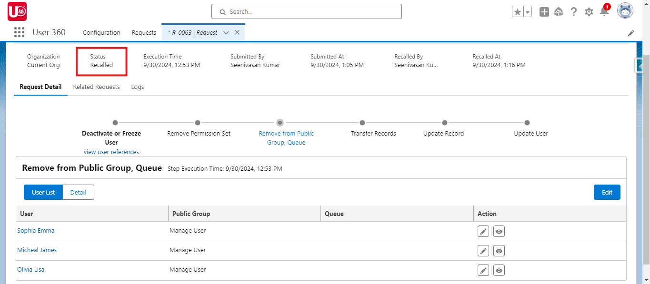
Task: Open the Sophia Emma user link
Action: click(x=36, y=230)
